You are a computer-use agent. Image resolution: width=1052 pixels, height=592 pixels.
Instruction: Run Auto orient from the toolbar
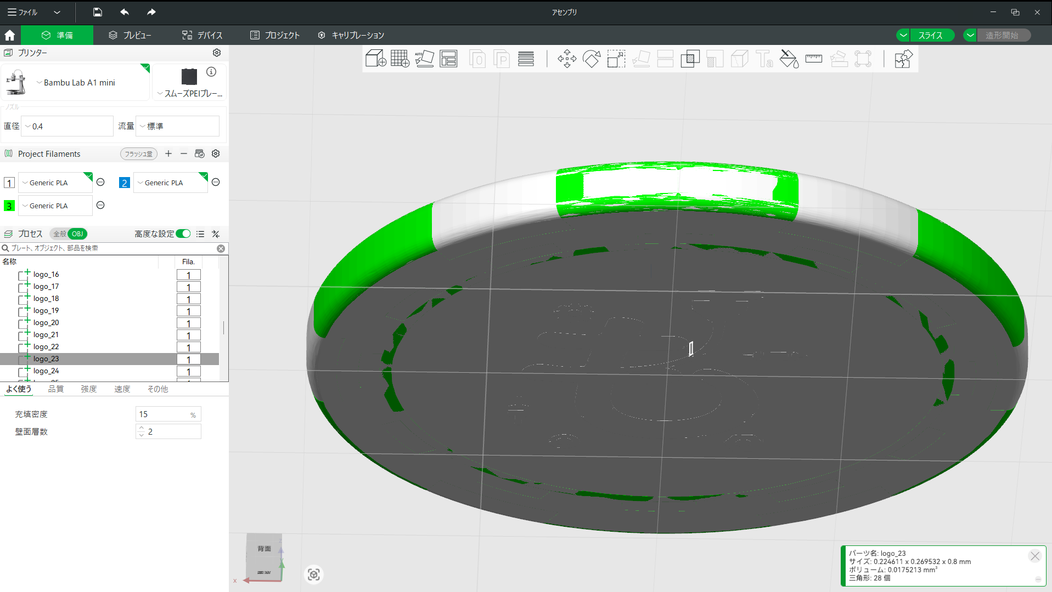coord(424,59)
